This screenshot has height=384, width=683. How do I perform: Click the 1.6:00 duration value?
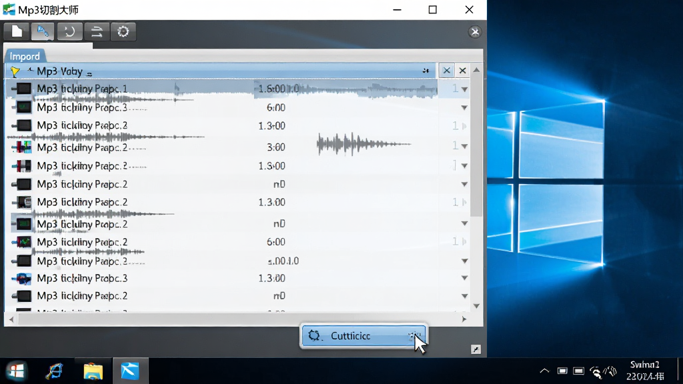pos(272,89)
